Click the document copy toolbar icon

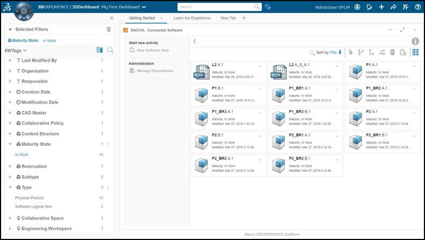[403, 52]
